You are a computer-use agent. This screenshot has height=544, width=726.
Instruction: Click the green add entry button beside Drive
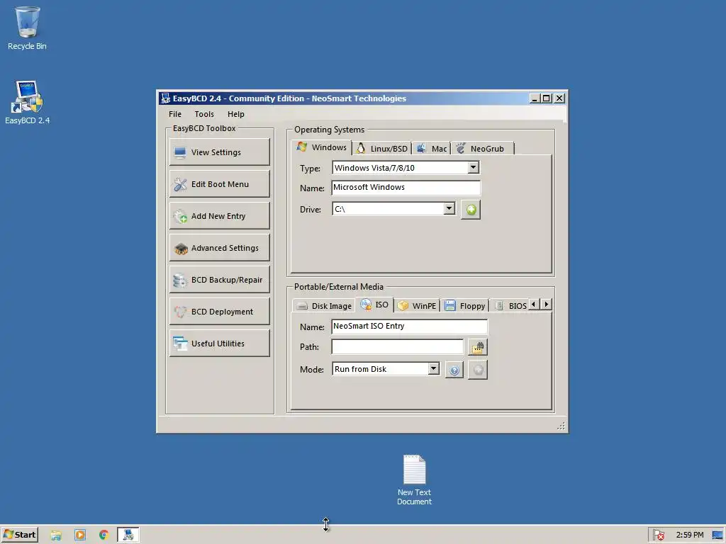click(471, 210)
